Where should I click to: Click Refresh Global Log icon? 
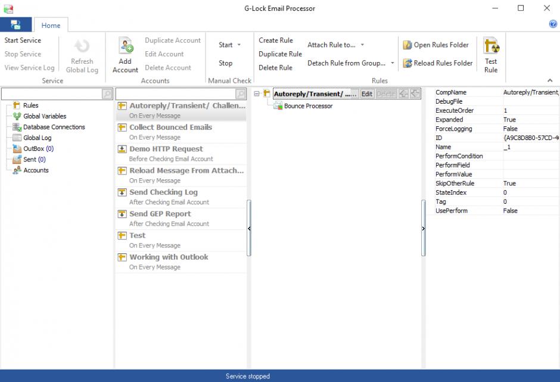point(82,46)
